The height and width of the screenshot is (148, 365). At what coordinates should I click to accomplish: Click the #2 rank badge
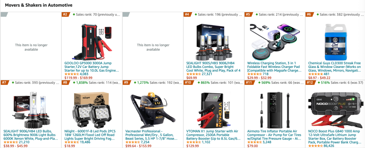pyautogui.click(x=65, y=15)
